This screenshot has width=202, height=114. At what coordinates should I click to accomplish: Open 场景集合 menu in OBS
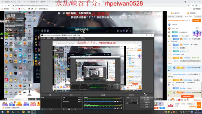[x=70, y=38]
